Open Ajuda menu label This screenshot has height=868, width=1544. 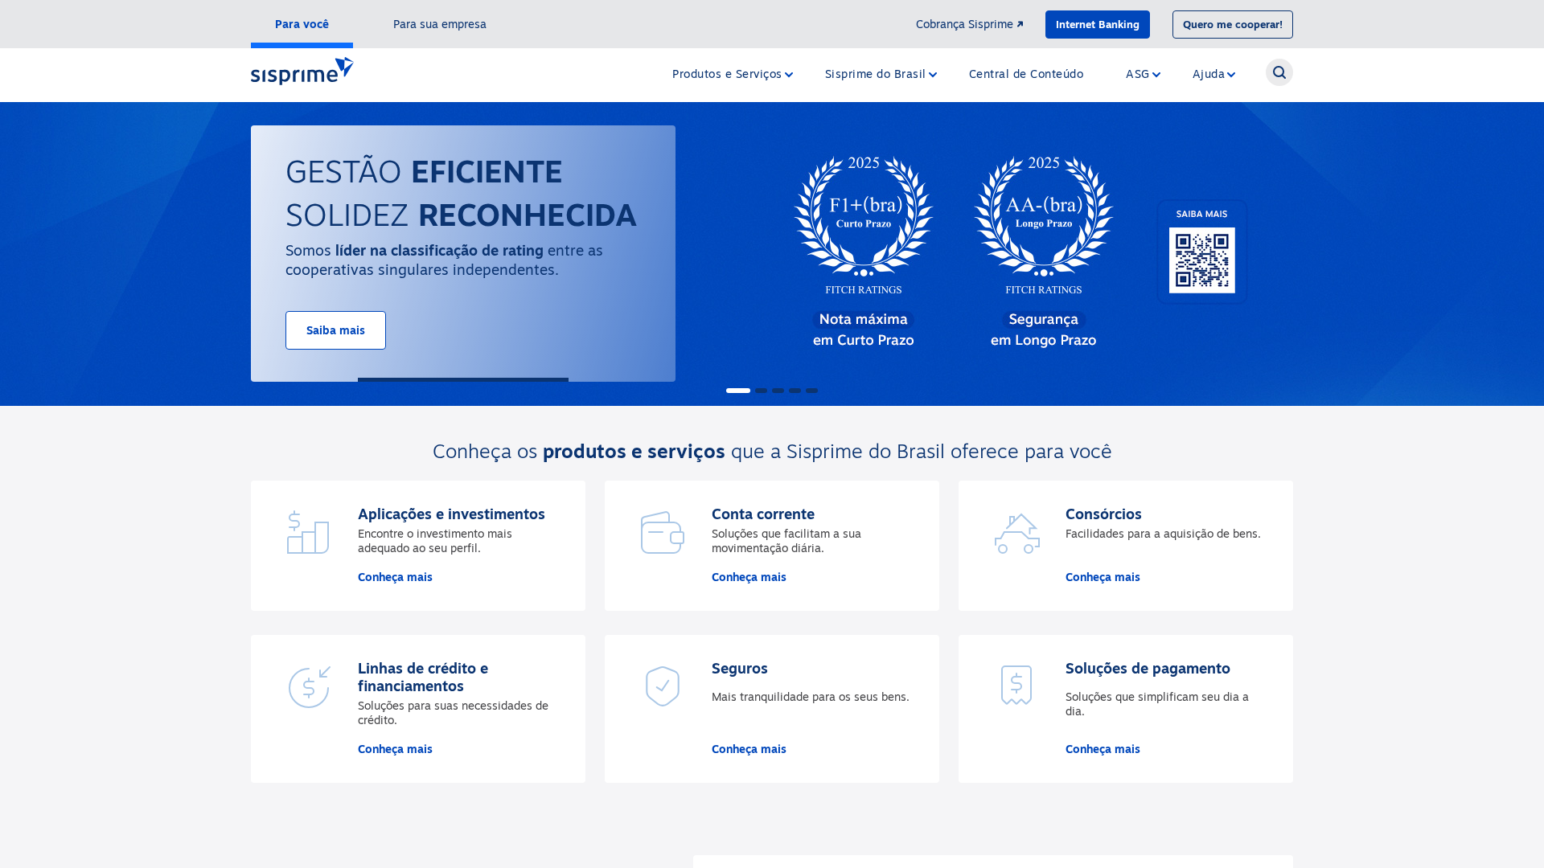(1208, 74)
